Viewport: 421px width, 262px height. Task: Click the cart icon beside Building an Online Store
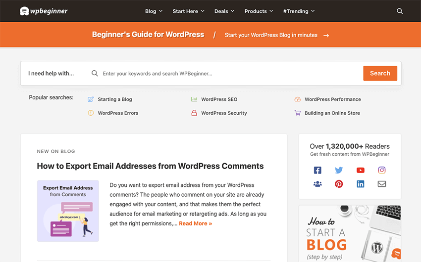click(x=298, y=113)
